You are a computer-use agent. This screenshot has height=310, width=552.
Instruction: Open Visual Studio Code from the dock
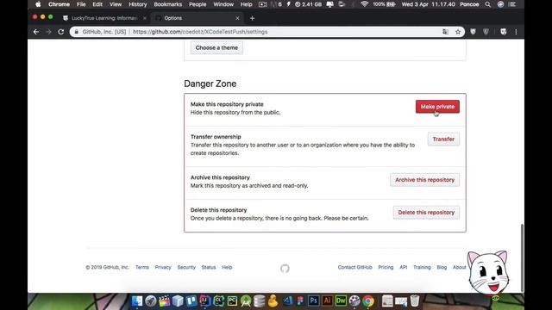287,301
